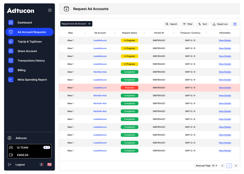Viewport: 244px width, 174px height.
Task: Click the filter lines icon
Action: [184, 24]
